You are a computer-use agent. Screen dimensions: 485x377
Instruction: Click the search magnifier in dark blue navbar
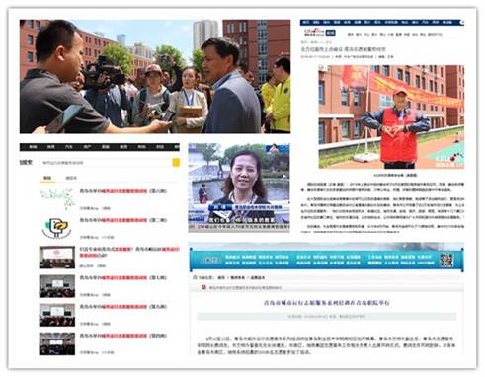pos(462,23)
